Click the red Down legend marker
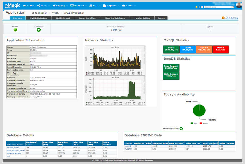Image resolution: width=245 pixels, height=164 pixels. point(201,123)
